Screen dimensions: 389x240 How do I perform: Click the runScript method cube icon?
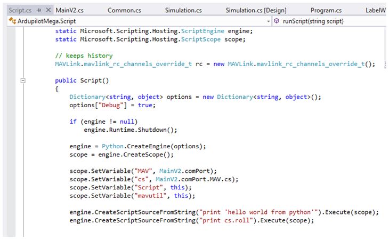[277, 21]
